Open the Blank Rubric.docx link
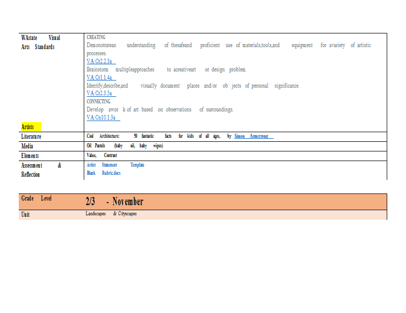The width and height of the screenshot is (406, 313). 104,173
